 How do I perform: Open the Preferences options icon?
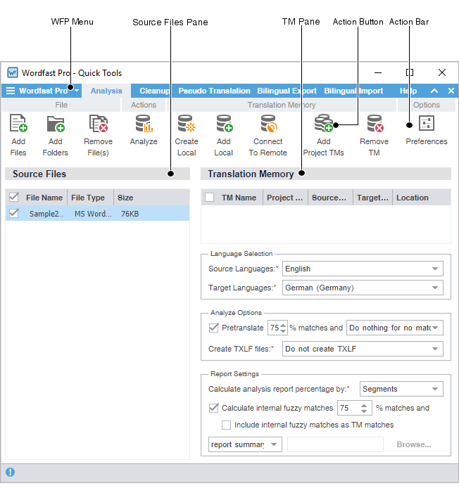[427, 123]
